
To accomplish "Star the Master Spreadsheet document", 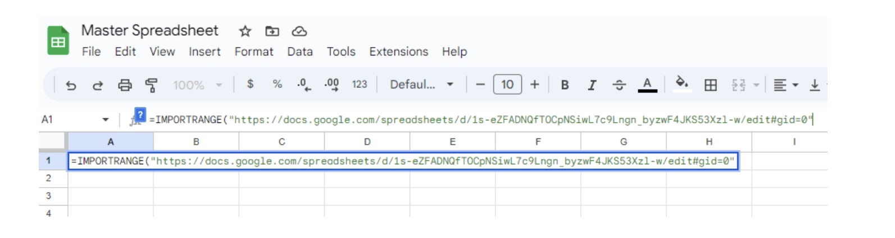I will [x=245, y=31].
